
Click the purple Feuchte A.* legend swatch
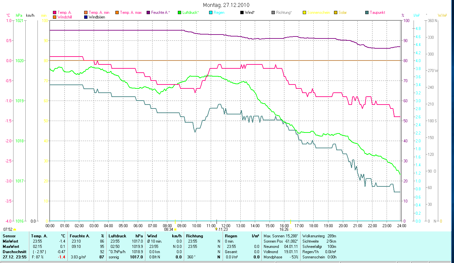click(148, 12)
